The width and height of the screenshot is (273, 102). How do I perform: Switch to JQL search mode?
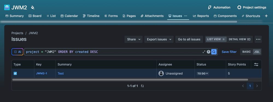[257, 52]
